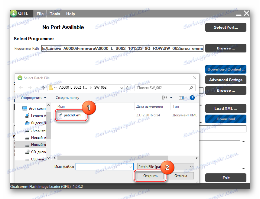This screenshot has width=260, height=199.
Task: Click the Отмена button
Action: [x=181, y=176]
